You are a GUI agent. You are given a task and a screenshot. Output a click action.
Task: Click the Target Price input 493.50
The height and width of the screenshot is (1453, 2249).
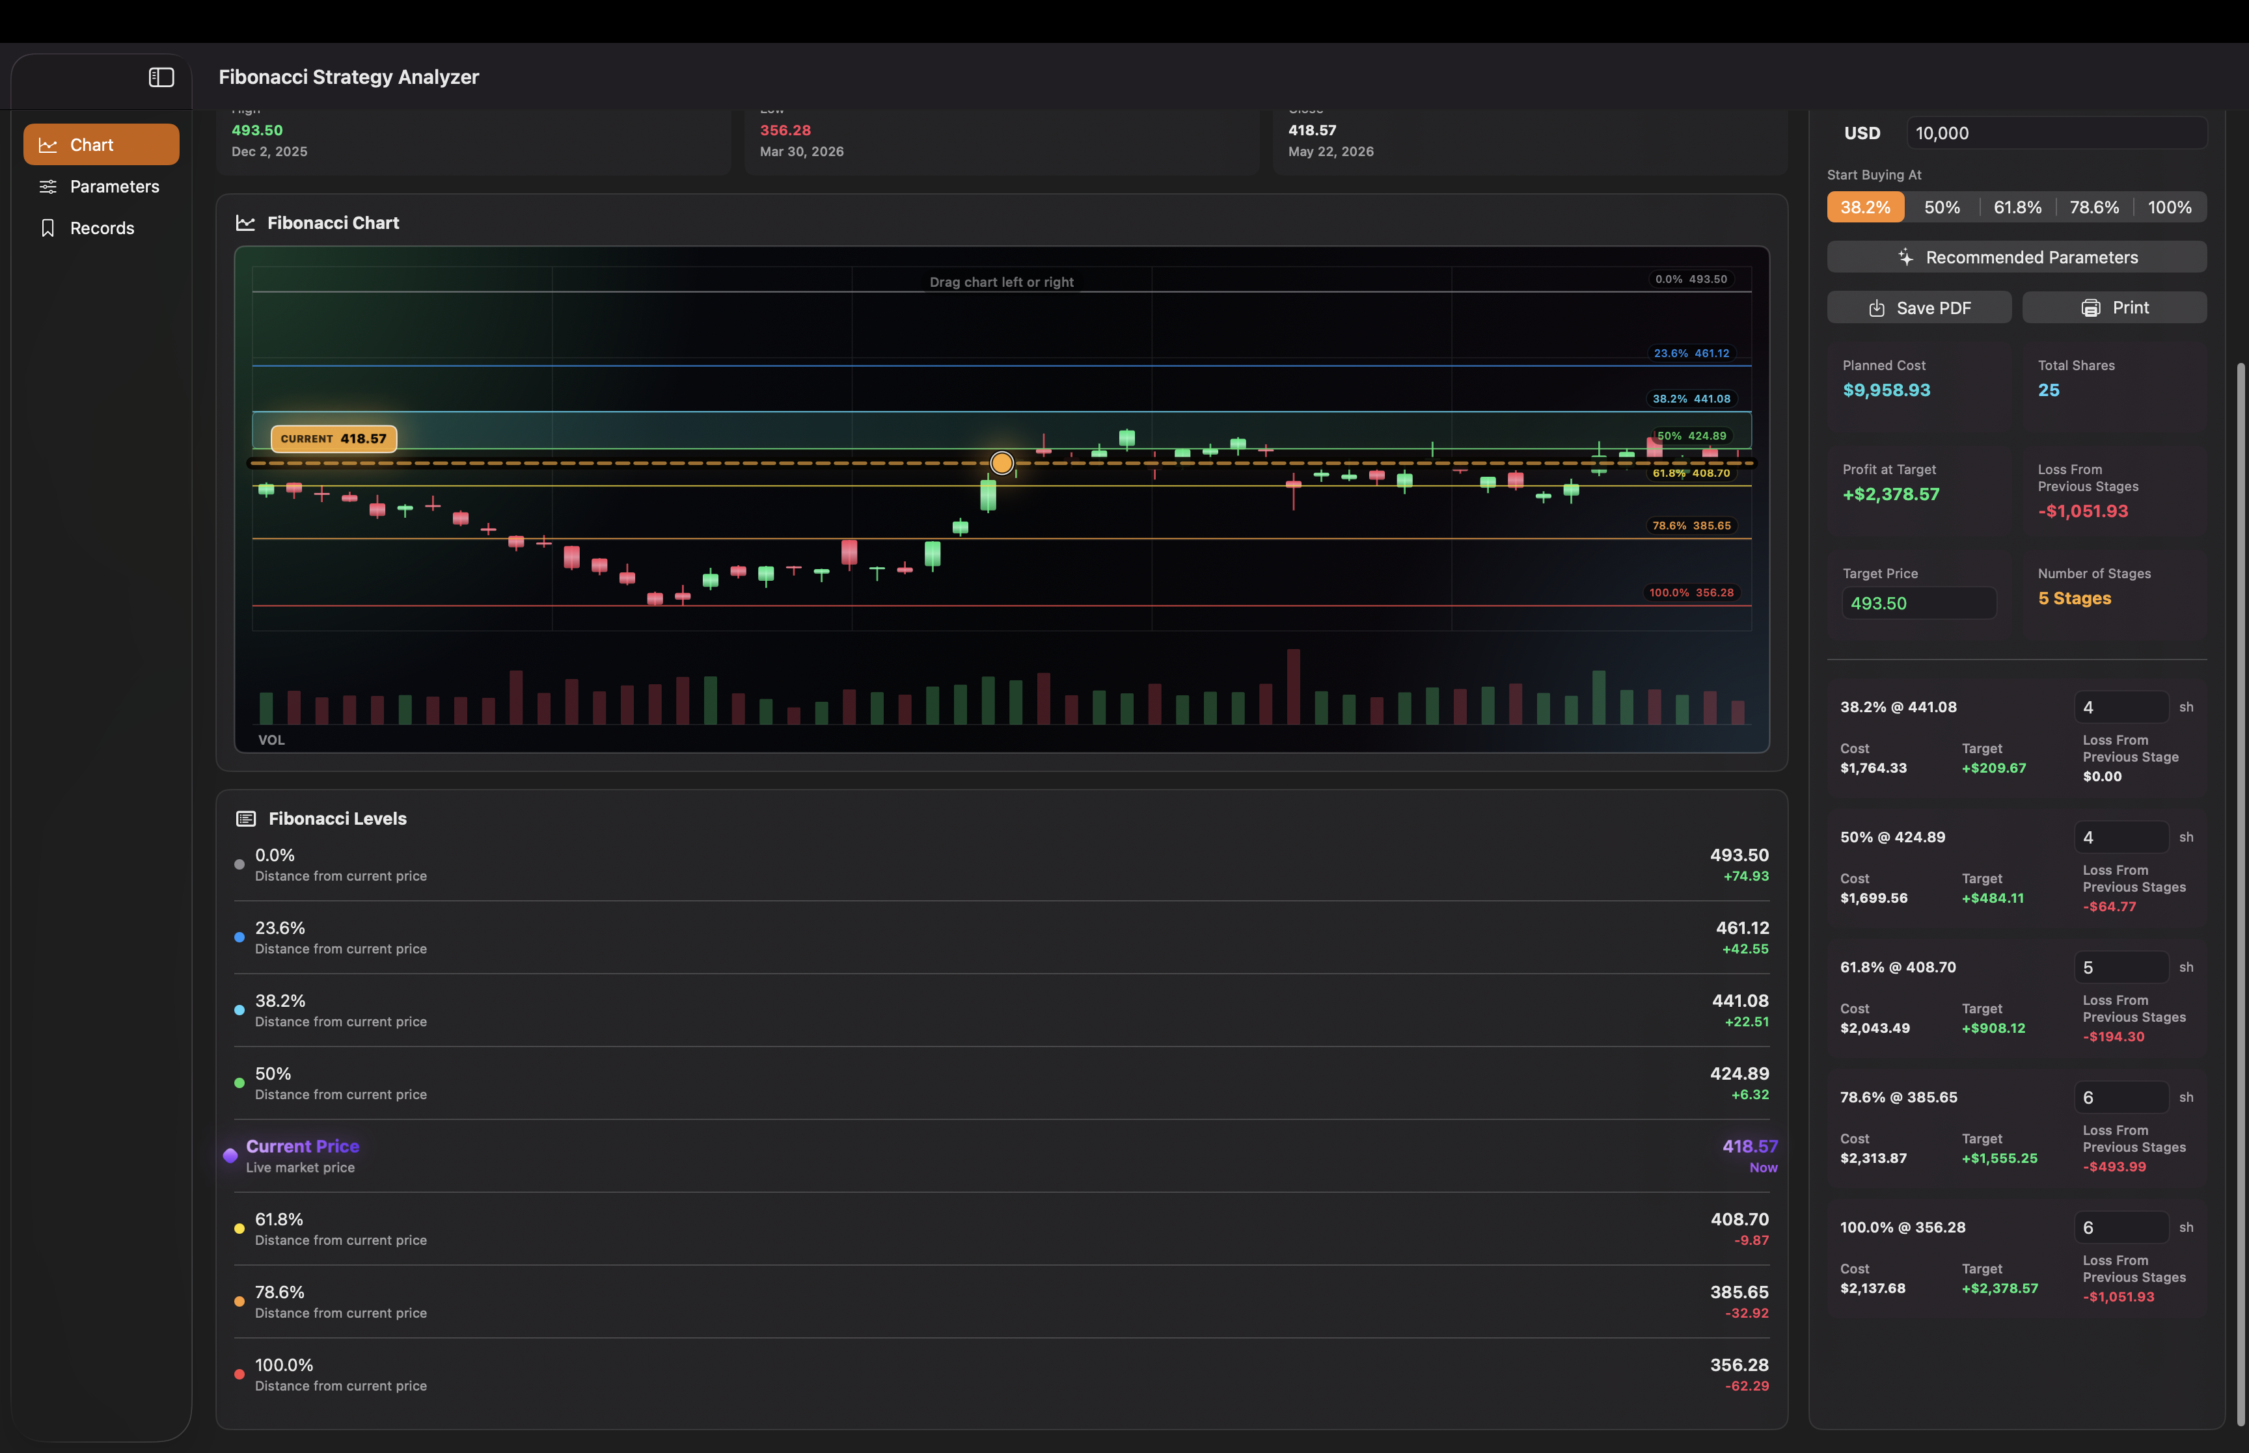(x=1918, y=604)
